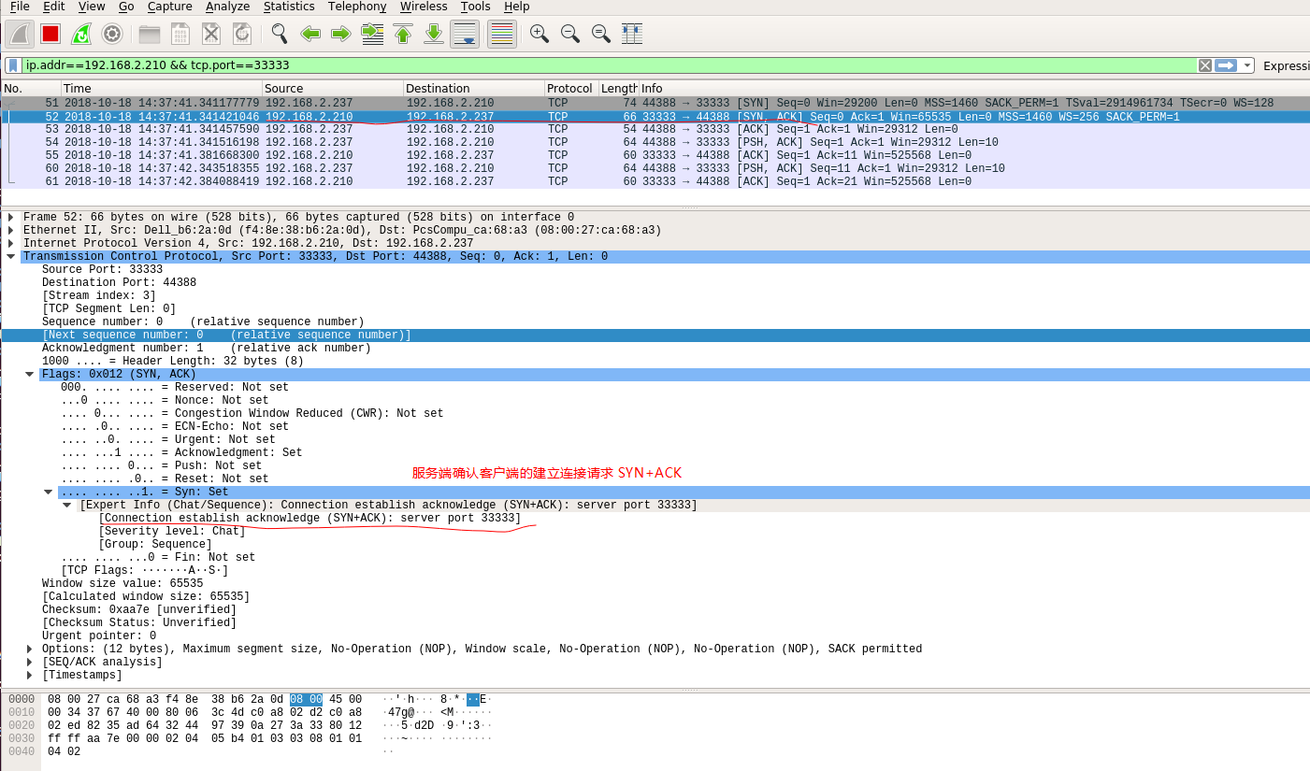
Task: Go forward to next packet arrow
Action: [341, 35]
